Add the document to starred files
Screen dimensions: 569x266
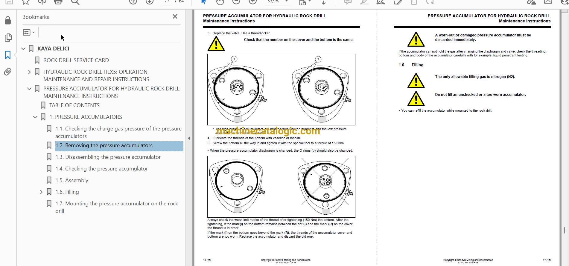(x=26, y=2)
